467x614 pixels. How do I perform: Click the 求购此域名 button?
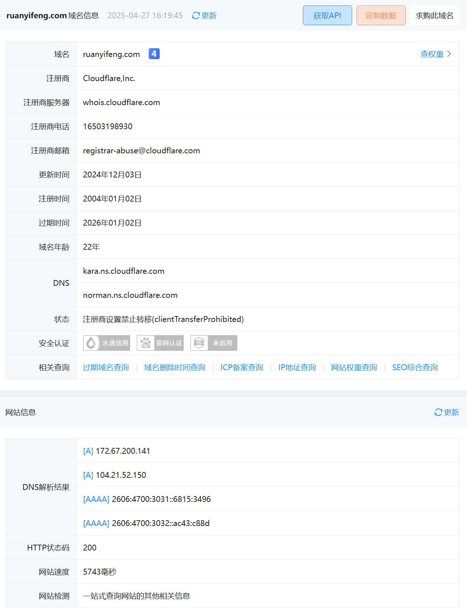coord(435,15)
